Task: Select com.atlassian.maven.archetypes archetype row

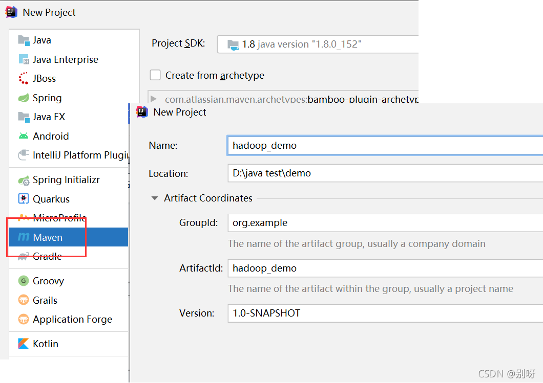Action: click(x=283, y=99)
